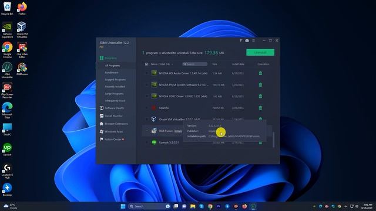The width and height of the screenshot is (376, 211).
Task: Sort list by Size column
Action: [214, 64]
